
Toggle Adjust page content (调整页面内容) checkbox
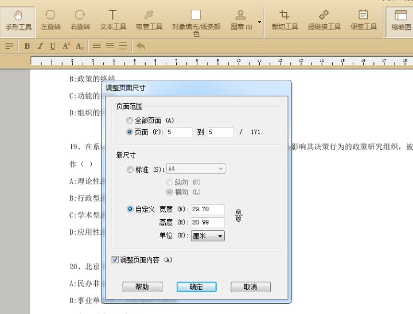point(115,259)
